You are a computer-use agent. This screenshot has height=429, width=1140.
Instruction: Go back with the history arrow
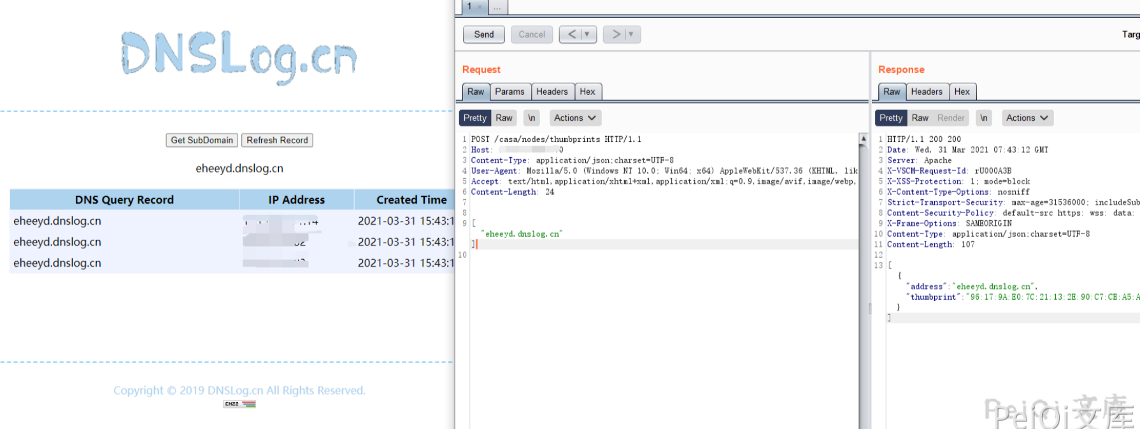(x=571, y=34)
